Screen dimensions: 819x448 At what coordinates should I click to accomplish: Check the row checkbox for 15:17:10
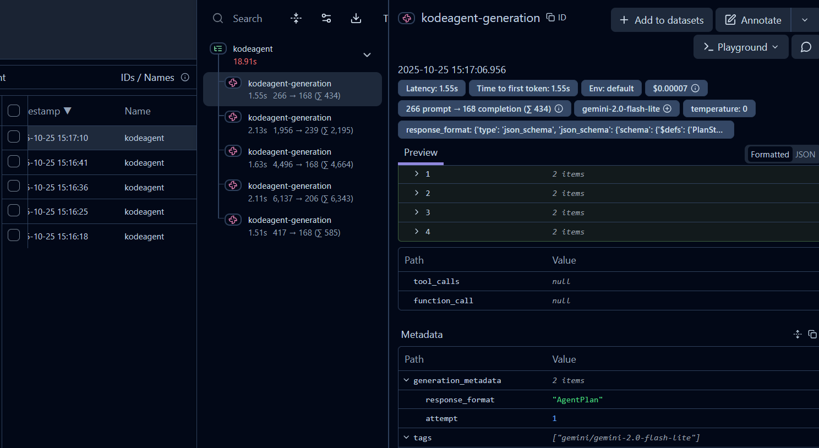pos(14,137)
